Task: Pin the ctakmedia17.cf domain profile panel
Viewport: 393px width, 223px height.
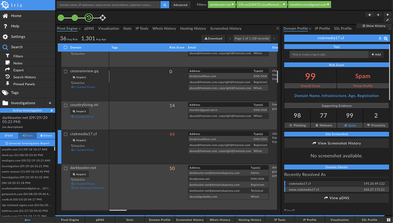Action: click(x=380, y=38)
